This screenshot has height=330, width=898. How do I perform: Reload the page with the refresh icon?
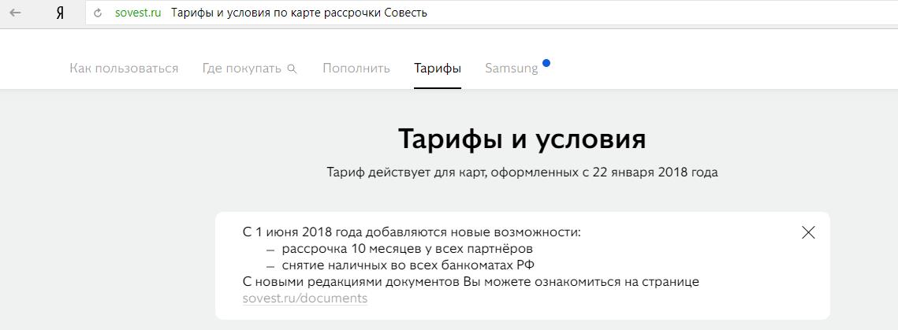tap(98, 13)
